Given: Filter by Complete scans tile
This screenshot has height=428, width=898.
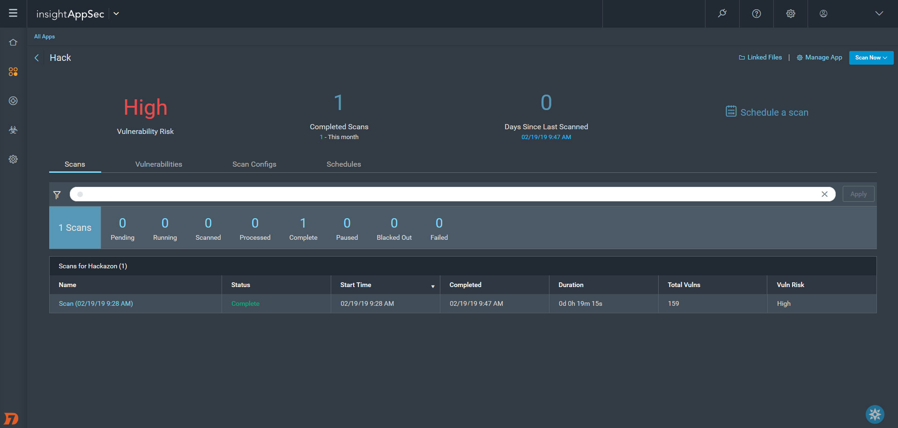Looking at the screenshot, I should pyautogui.click(x=303, y=229).
